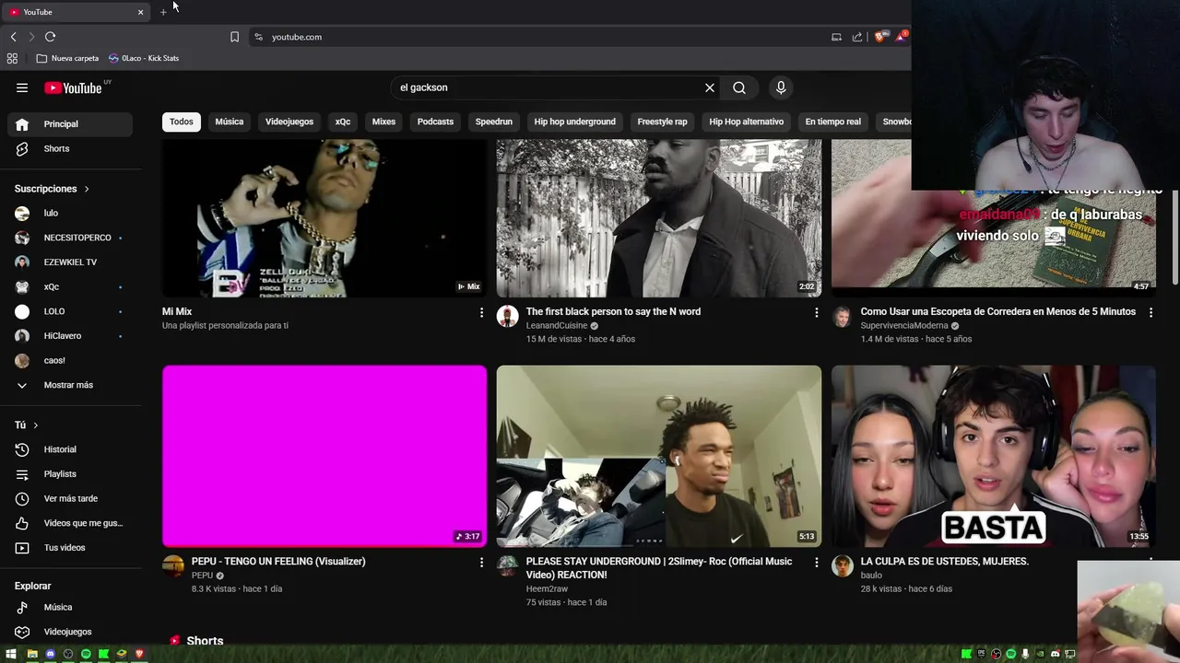Viewport: 1180px width, 663px height.
Task: Clear the search box text
Action: coord(710,87)
